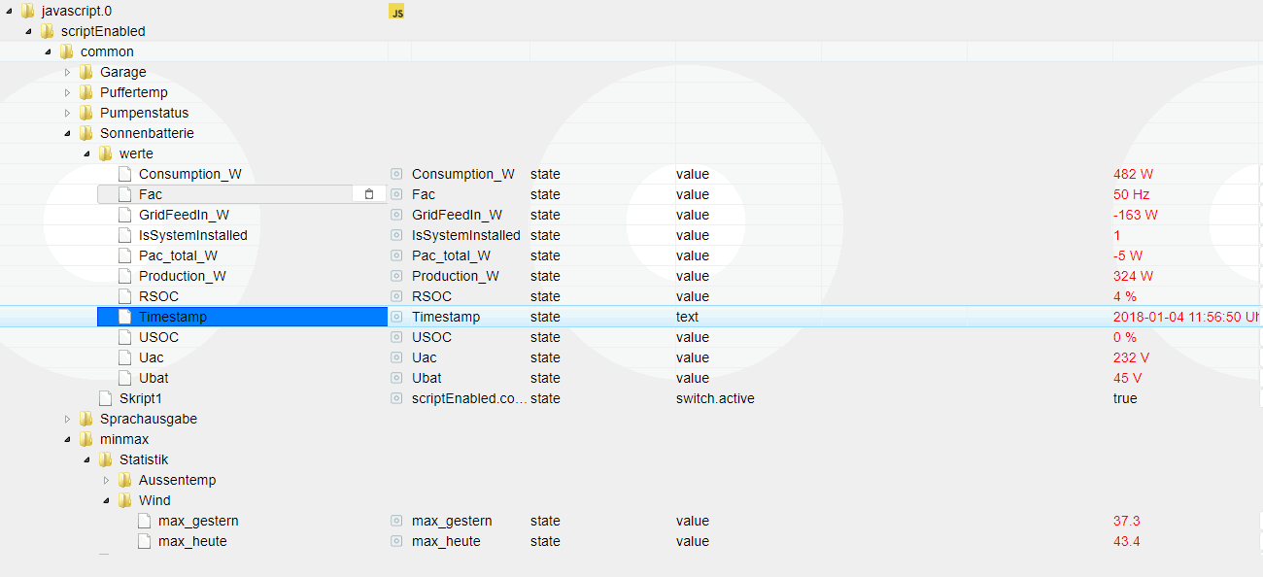
Task: Click the switch.active role cell
Action: 715,398
